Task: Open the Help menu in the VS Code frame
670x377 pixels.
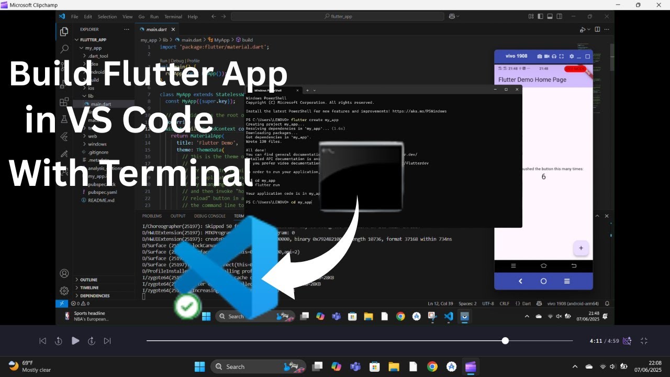Action: coord(193,16)
